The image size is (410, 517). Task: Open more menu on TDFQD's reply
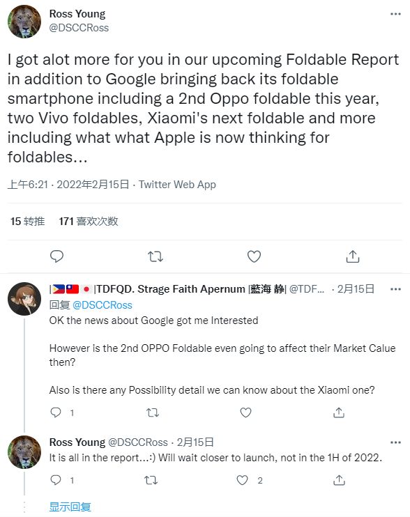[395, 289]
